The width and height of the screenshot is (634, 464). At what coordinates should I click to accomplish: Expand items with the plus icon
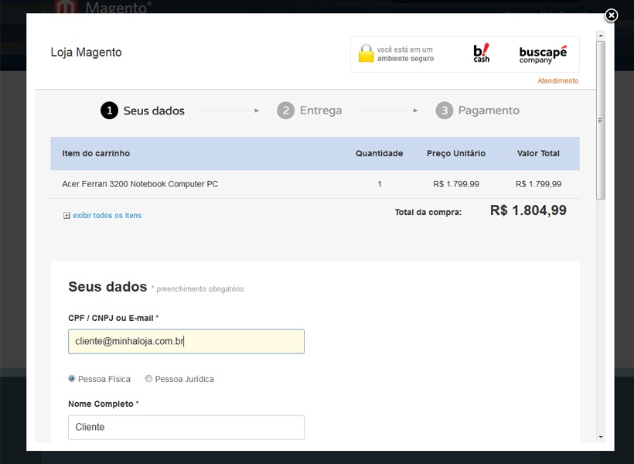tap(66, 216)
